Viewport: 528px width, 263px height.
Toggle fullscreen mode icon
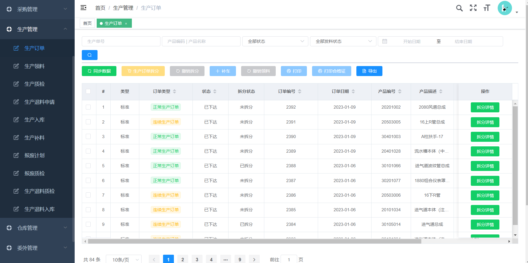473,8
